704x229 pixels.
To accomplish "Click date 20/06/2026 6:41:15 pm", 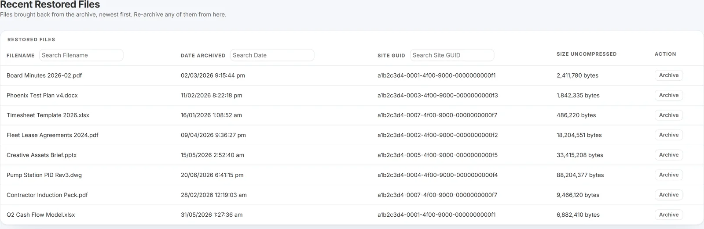I will point(212,175).
